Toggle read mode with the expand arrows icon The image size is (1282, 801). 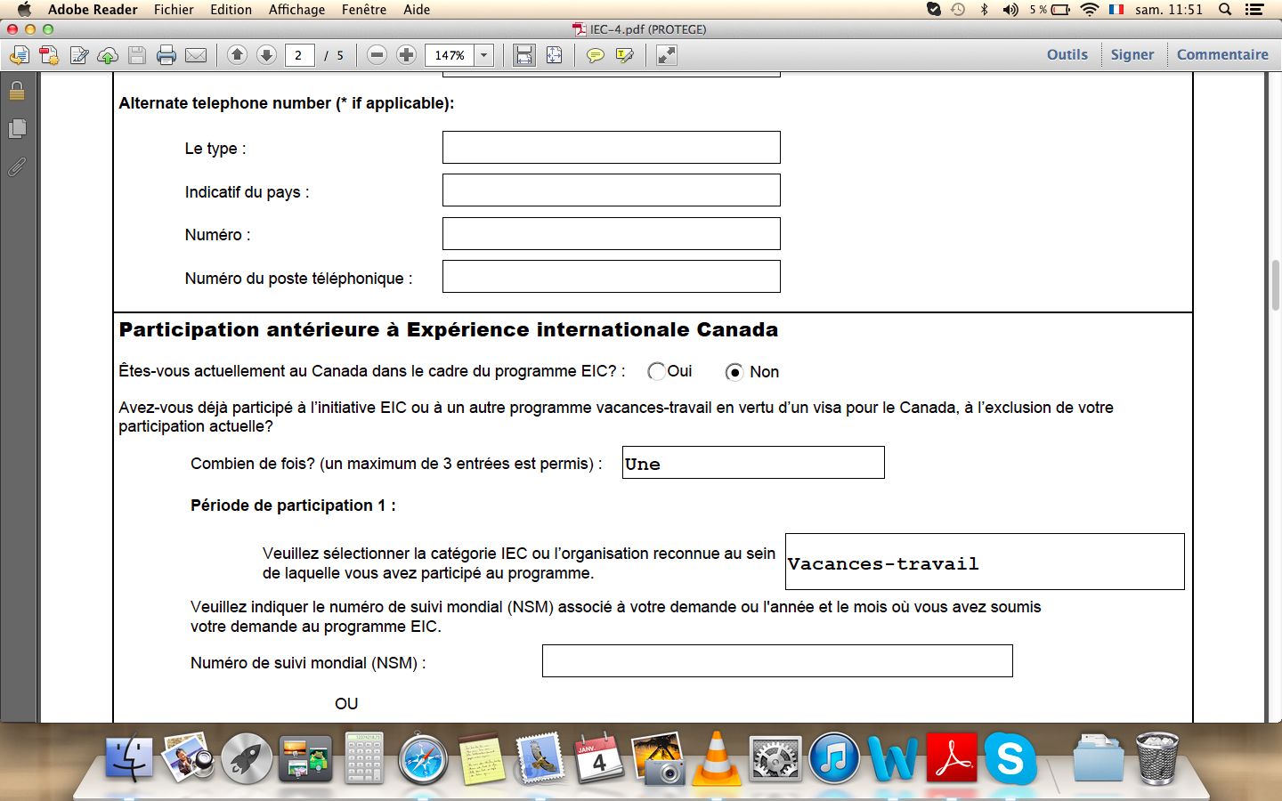click(666, 55)
